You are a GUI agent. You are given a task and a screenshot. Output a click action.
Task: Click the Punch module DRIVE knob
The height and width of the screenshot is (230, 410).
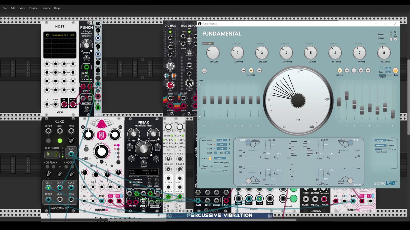86,45
